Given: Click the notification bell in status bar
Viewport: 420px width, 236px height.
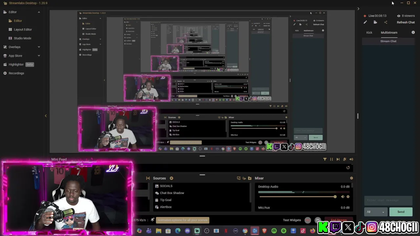Looking at the screenshot, I should click(x=152, y=220).
